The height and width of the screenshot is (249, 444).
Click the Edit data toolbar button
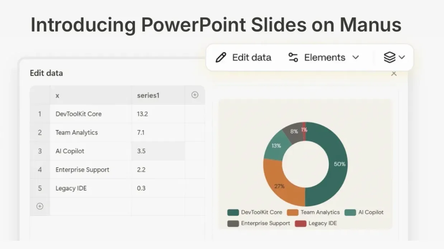244,57
